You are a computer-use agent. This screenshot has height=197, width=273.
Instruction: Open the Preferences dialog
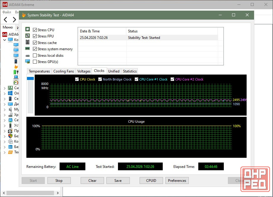(177, 180)
